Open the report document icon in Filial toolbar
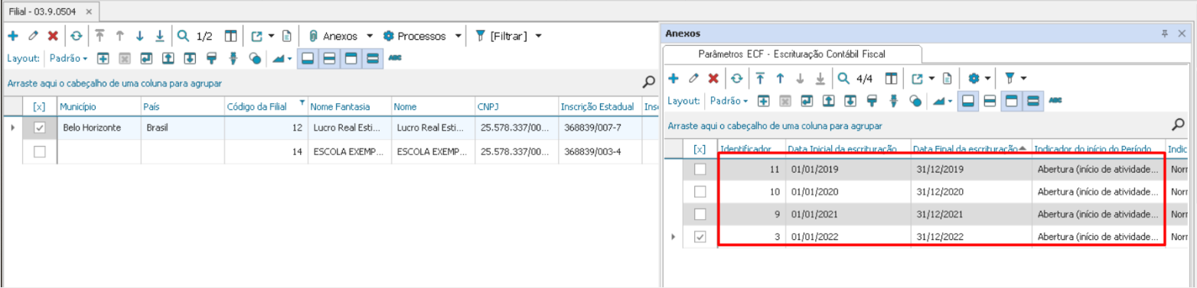Image resolution: width=1197 pixels, height=288 pixels. click(286, 36)
